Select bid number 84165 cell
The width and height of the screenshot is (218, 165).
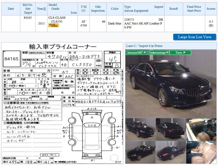tap(28, 24)
